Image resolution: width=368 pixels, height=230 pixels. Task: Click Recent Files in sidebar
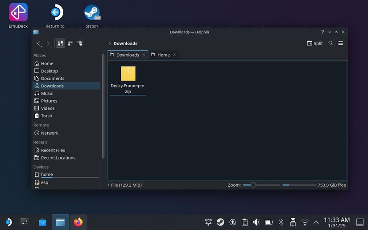53,150
